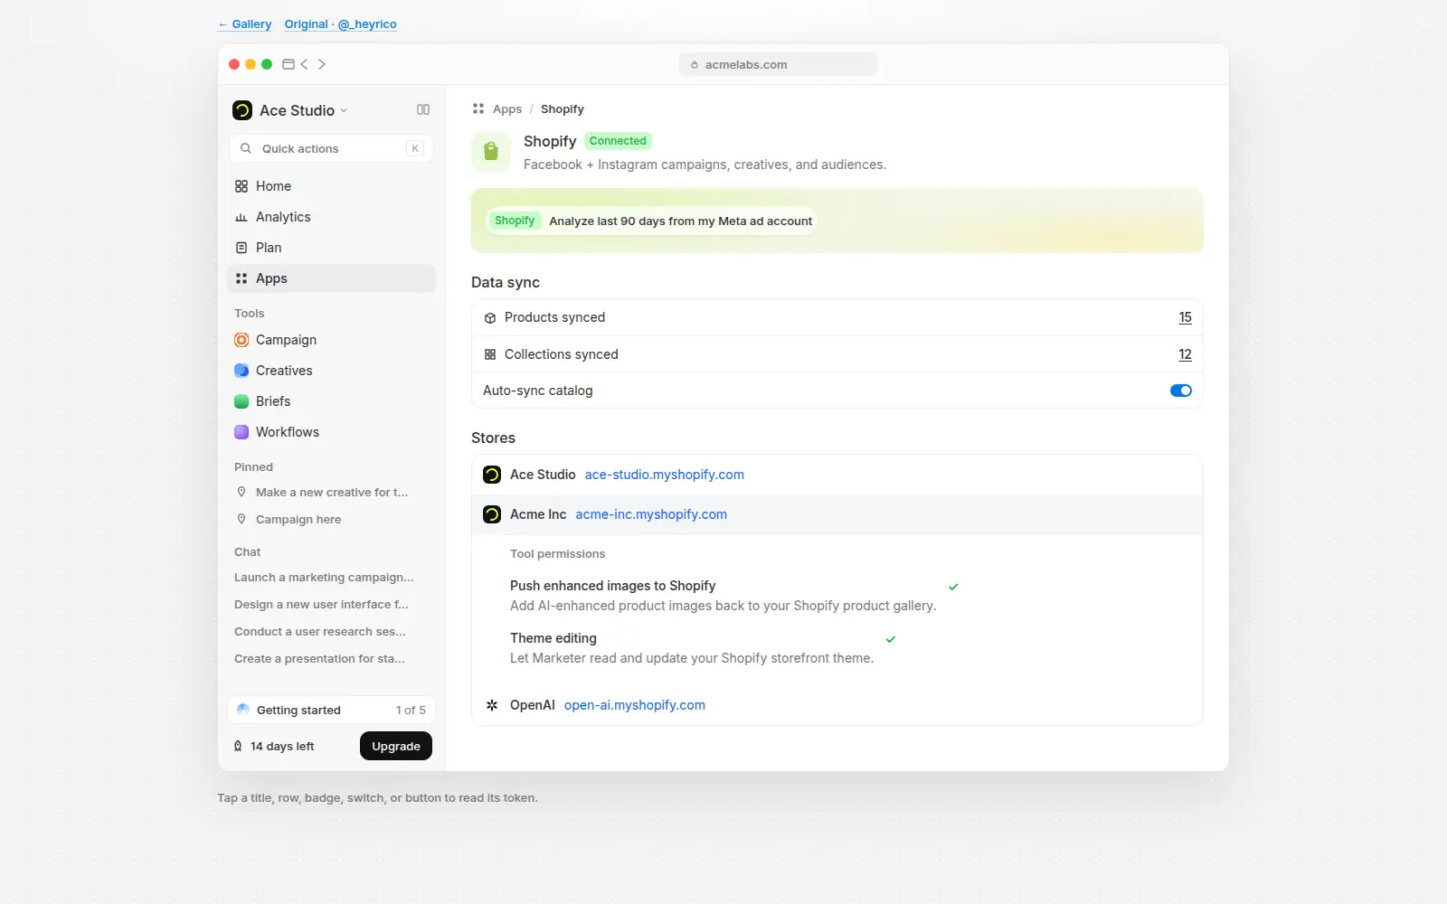Click the search magnifier icon
Viewport: 1447px width, 904px height.
246,148
